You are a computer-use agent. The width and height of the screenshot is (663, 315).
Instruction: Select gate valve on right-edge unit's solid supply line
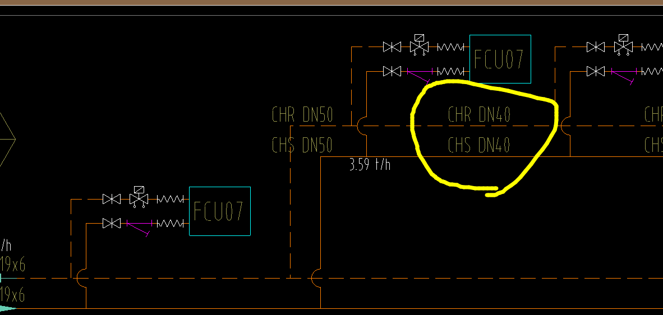coord(596,71)
